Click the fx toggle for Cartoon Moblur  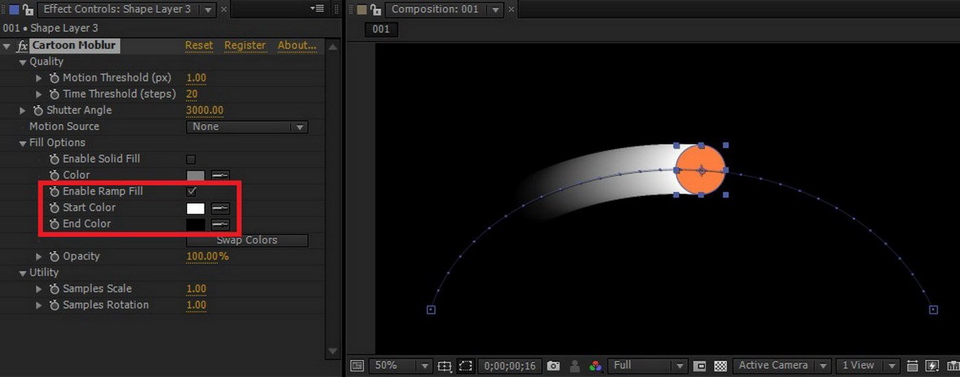point(22,46)
